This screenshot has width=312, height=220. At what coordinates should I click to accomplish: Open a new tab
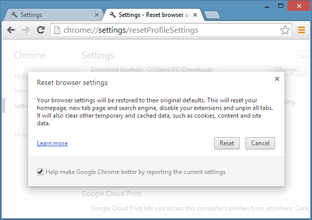click(212, 15)
